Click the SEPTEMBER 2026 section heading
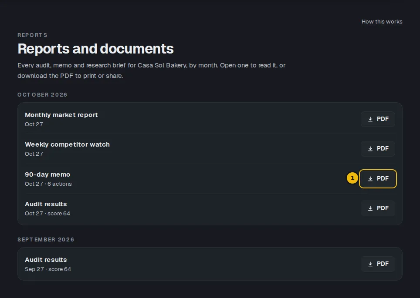 click(46, 239)
